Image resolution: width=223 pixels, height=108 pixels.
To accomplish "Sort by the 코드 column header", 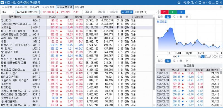I will [x=39, y=17].
